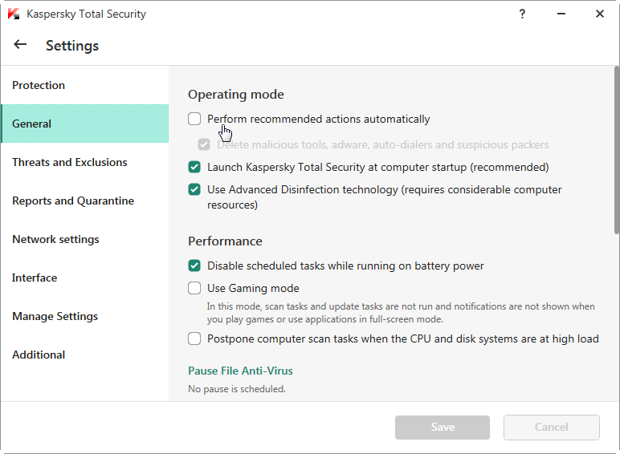Disable Advanced Disinfection technology checkbox
Screen dimensions: 620x454
coord(194,190)
